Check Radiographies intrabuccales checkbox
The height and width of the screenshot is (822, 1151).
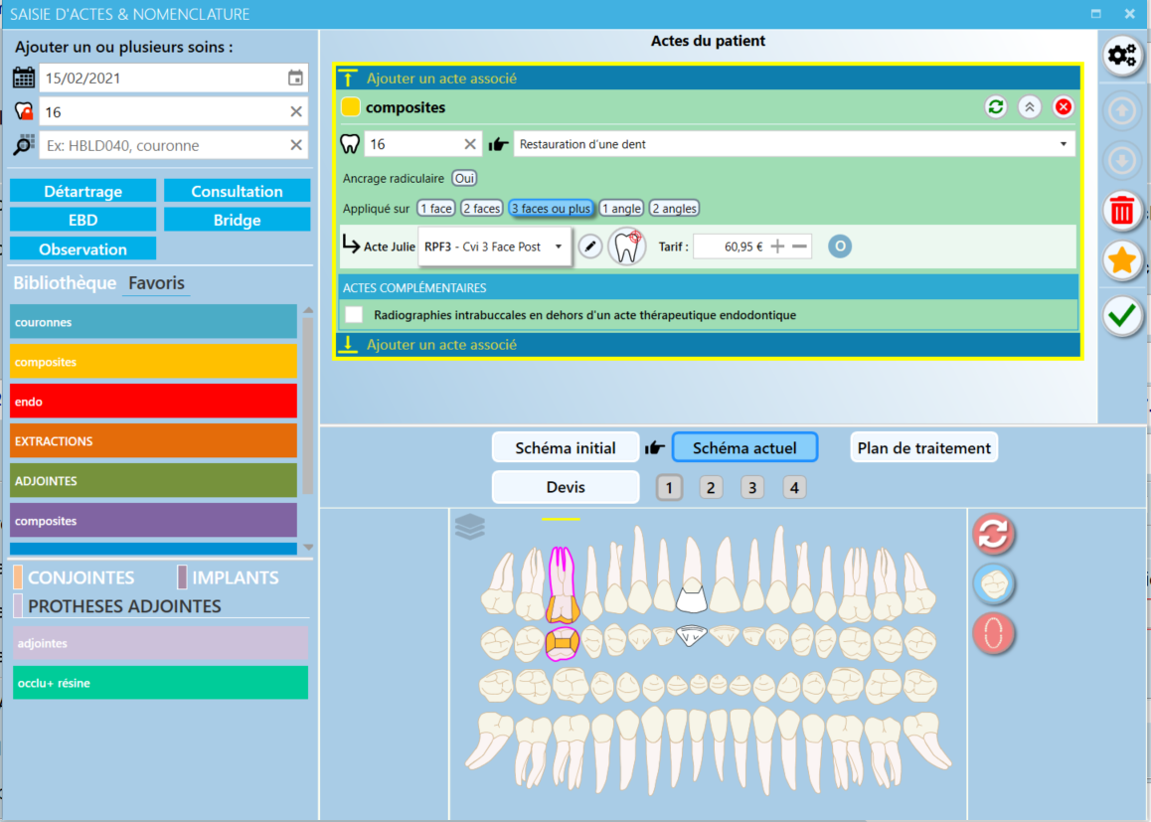[354, 315]
